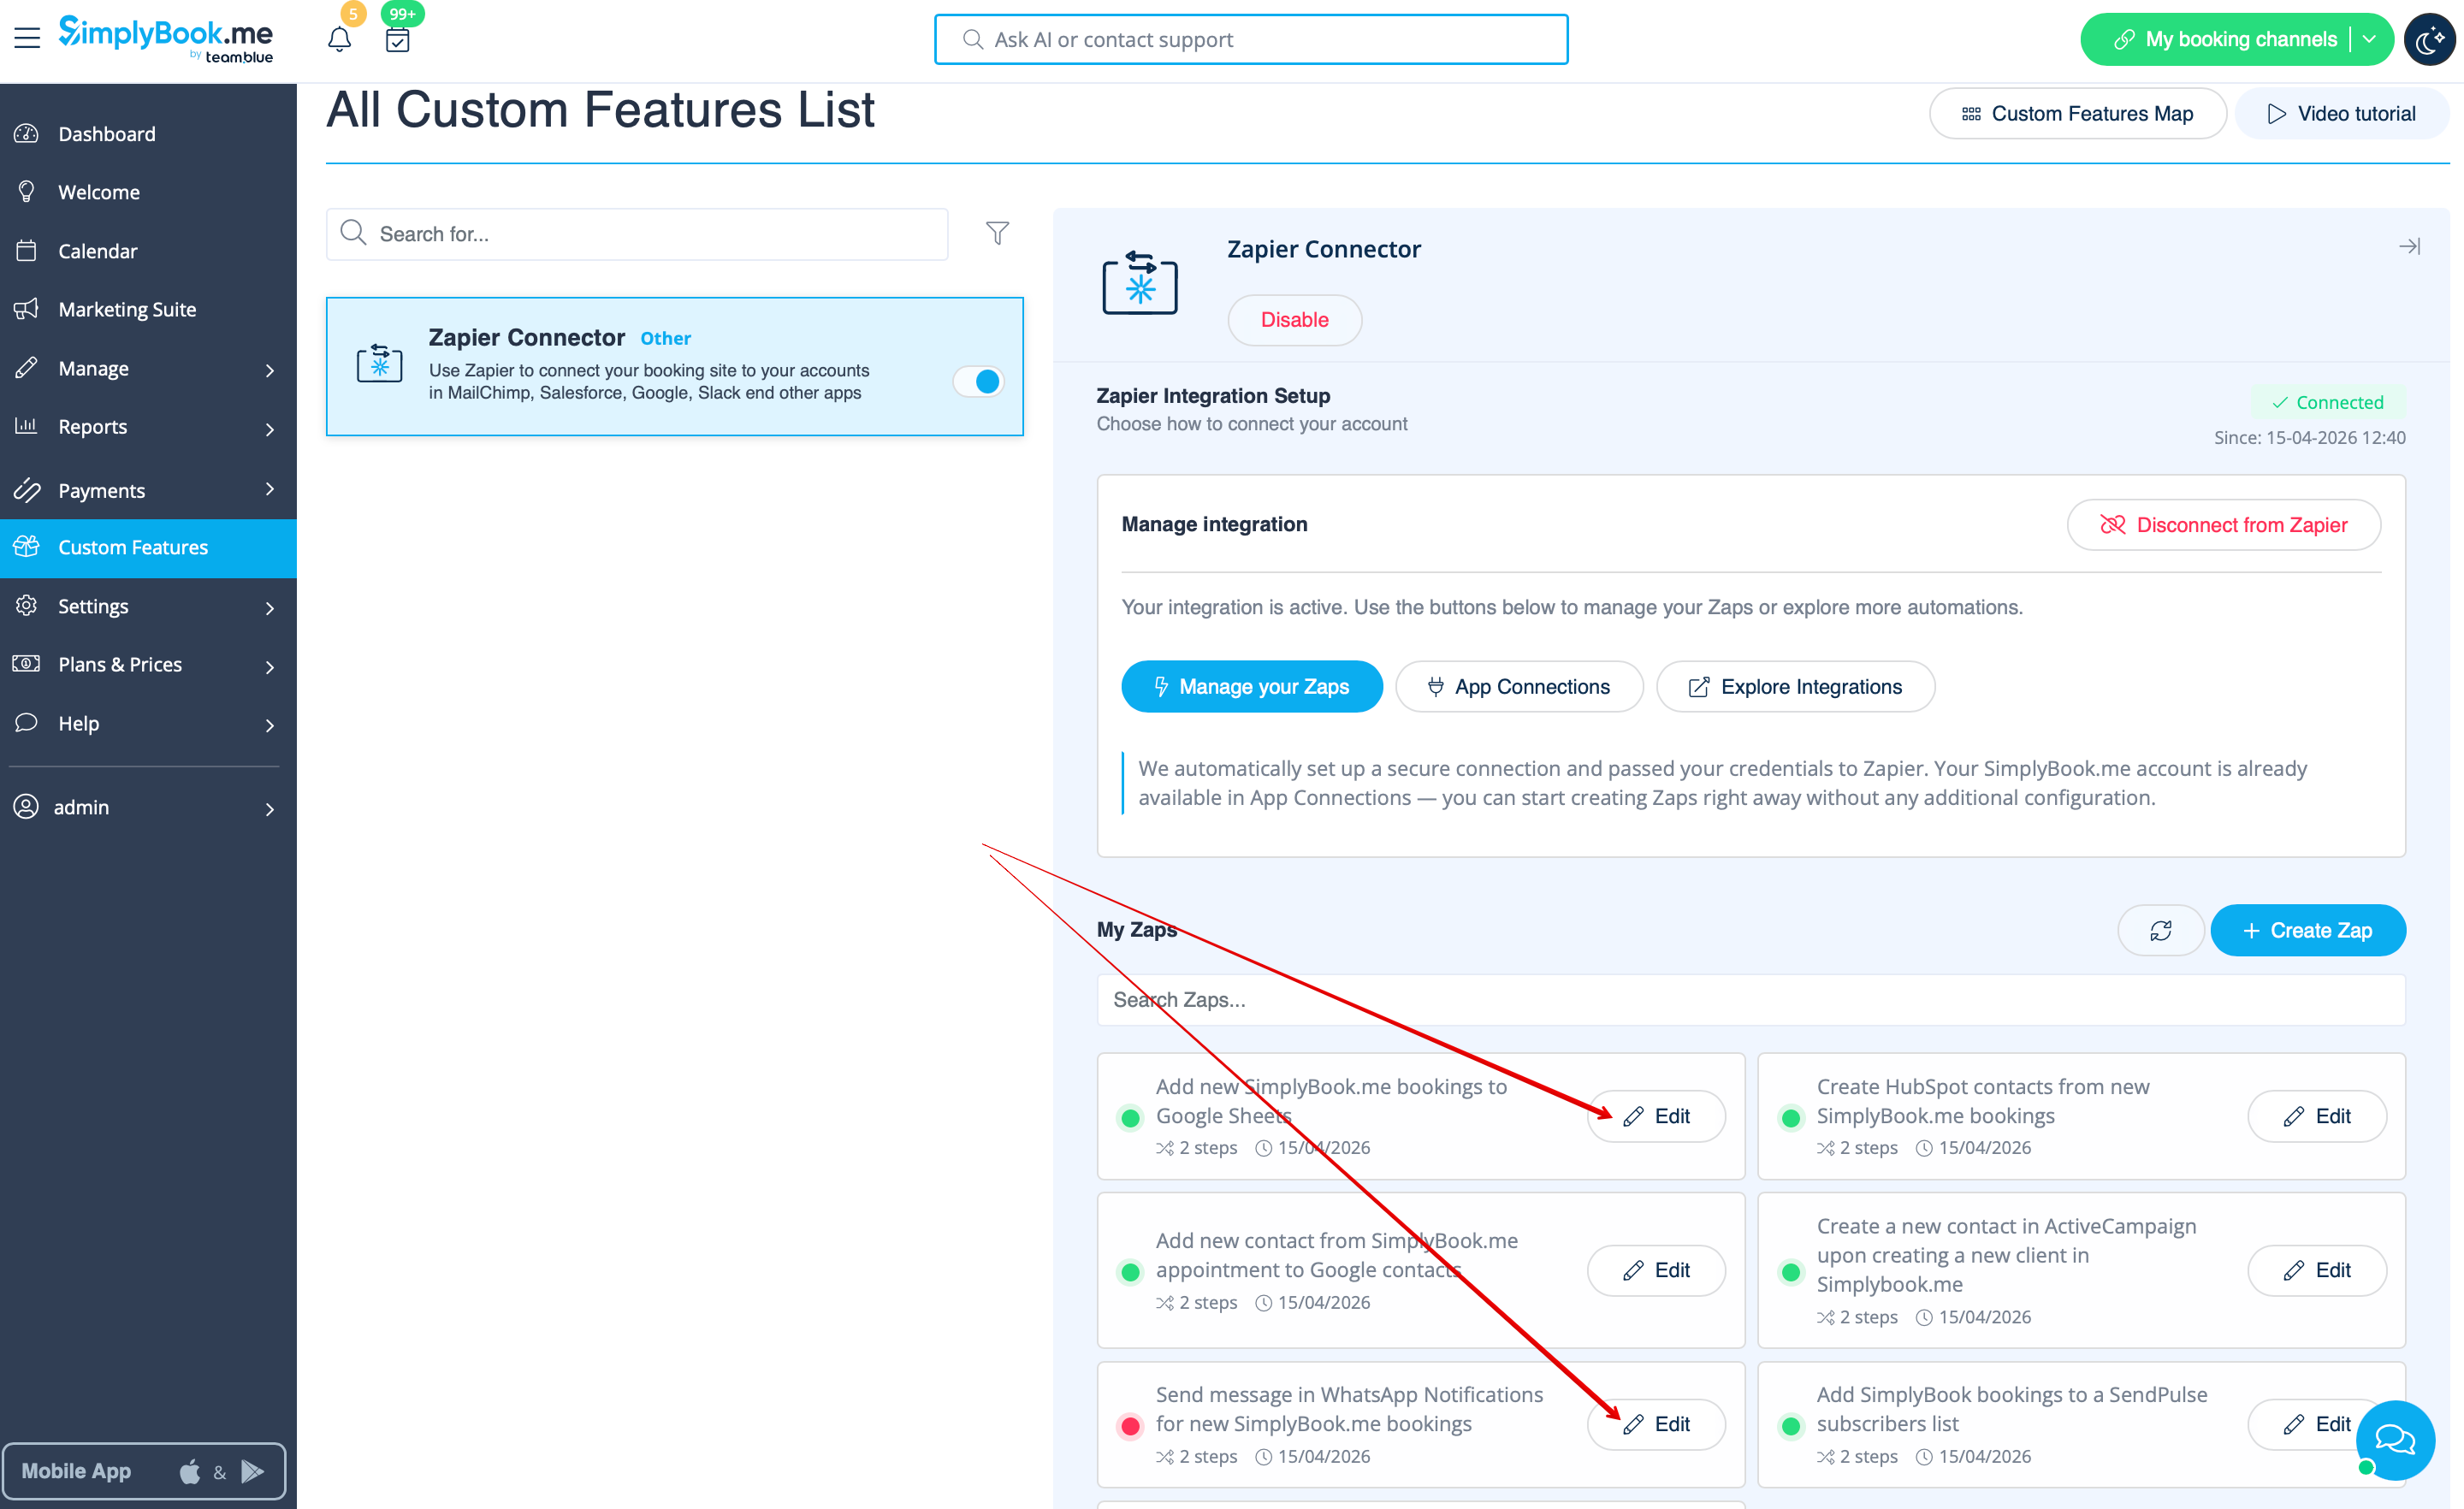2464x1509 pixels.
Task: Click the filter funnel icon
Action: click(x=997, y=233)
